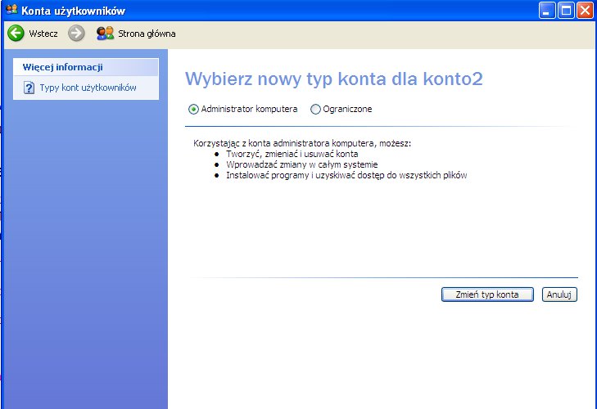Click the Wstecz text in toolbar
597x409 pixels.
tap(43, 34)
